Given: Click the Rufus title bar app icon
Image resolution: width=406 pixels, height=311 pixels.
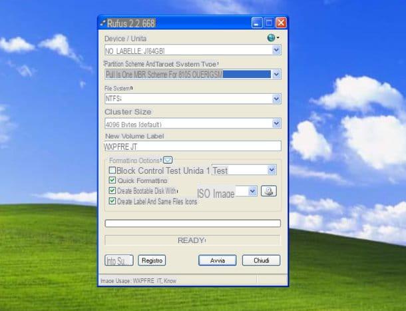Looking at the screenshot, I should pos(102,23).
